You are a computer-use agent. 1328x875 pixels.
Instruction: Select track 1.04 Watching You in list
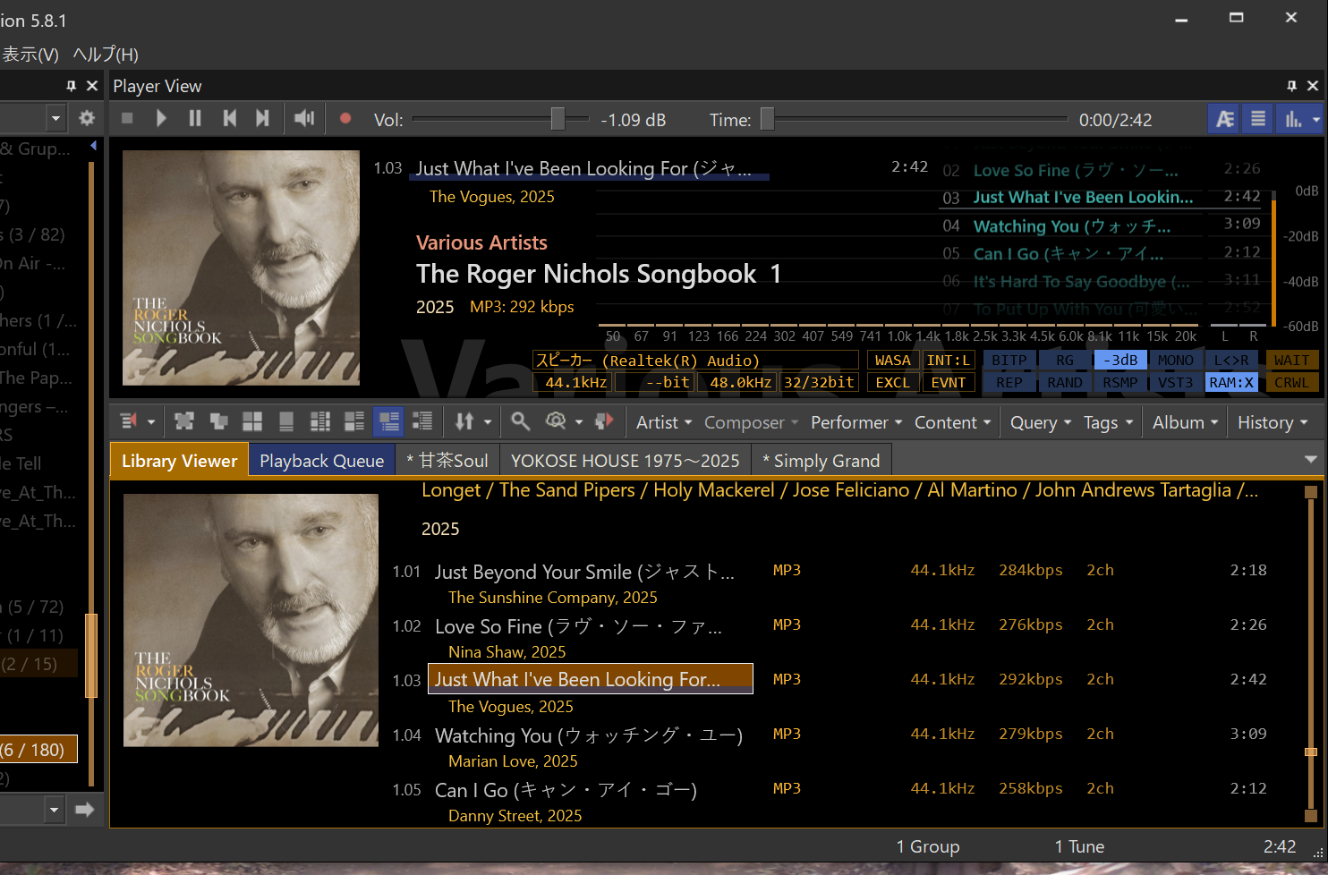[588, 735]
